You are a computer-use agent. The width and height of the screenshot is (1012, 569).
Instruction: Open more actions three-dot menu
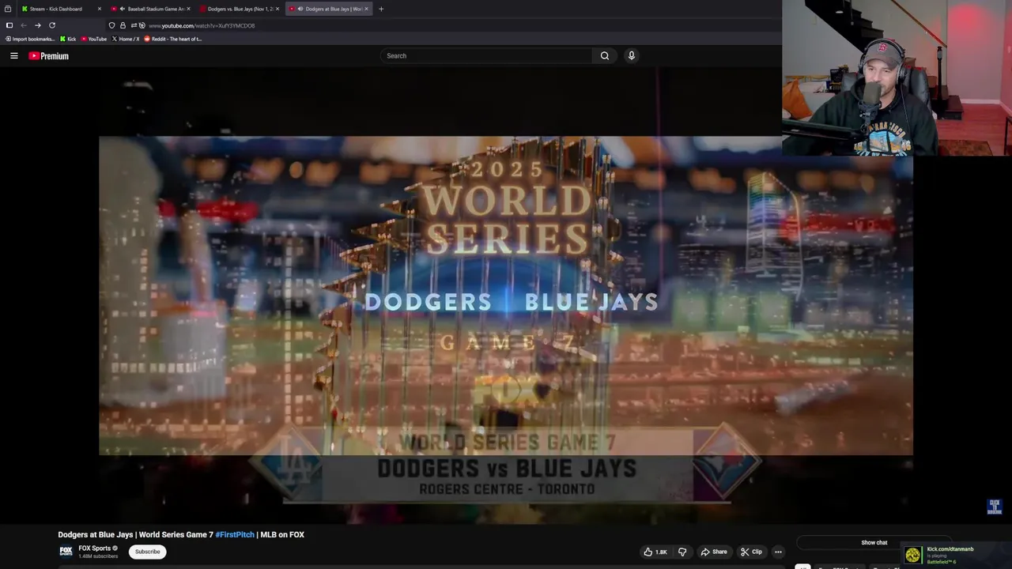pos(778,552)
